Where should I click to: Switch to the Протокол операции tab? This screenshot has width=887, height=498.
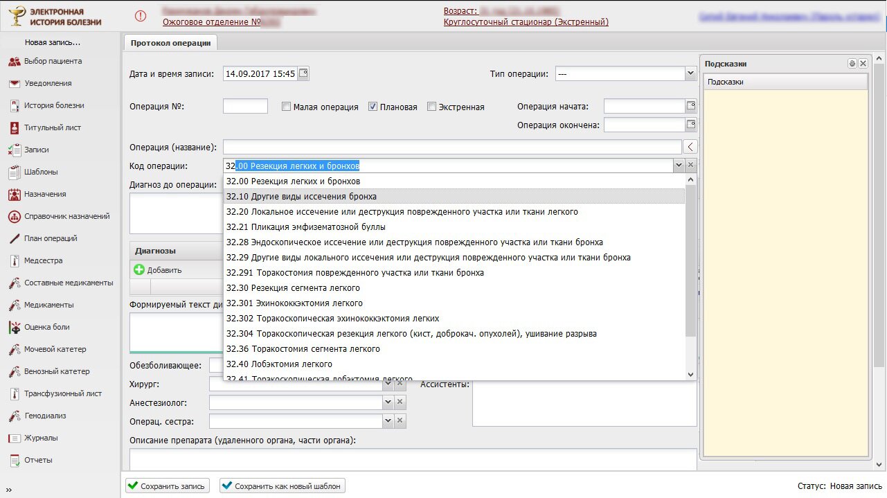click(x=170, y=43)
